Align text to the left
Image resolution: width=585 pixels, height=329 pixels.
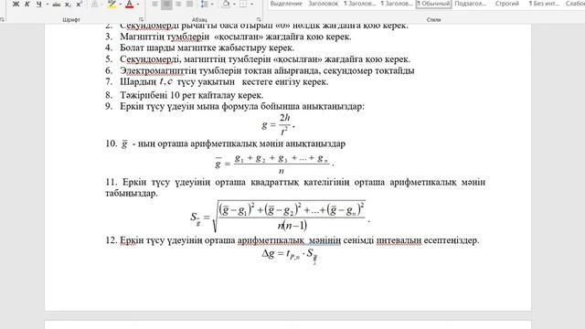(x=155, y=5)
